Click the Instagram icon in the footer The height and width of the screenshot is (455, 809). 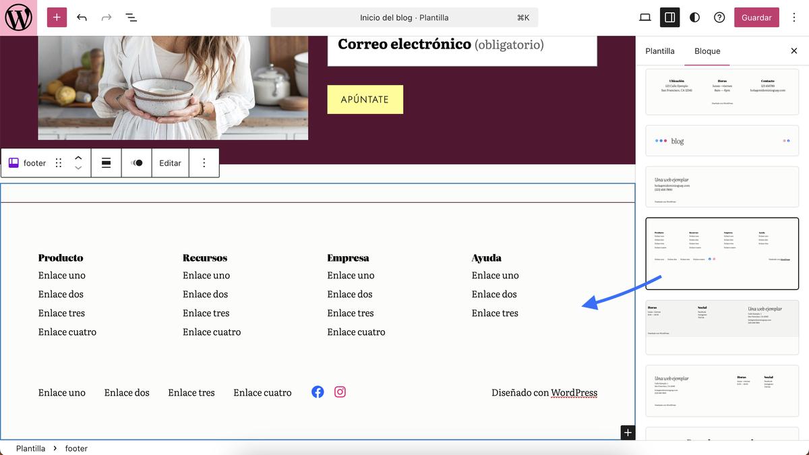tap(340, 392)
